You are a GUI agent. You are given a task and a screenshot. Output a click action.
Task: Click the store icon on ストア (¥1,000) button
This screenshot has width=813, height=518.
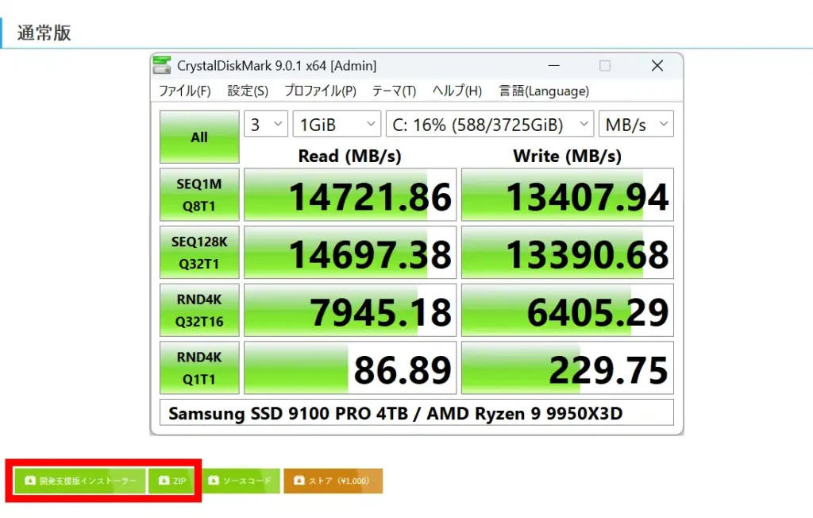(299, 481)
